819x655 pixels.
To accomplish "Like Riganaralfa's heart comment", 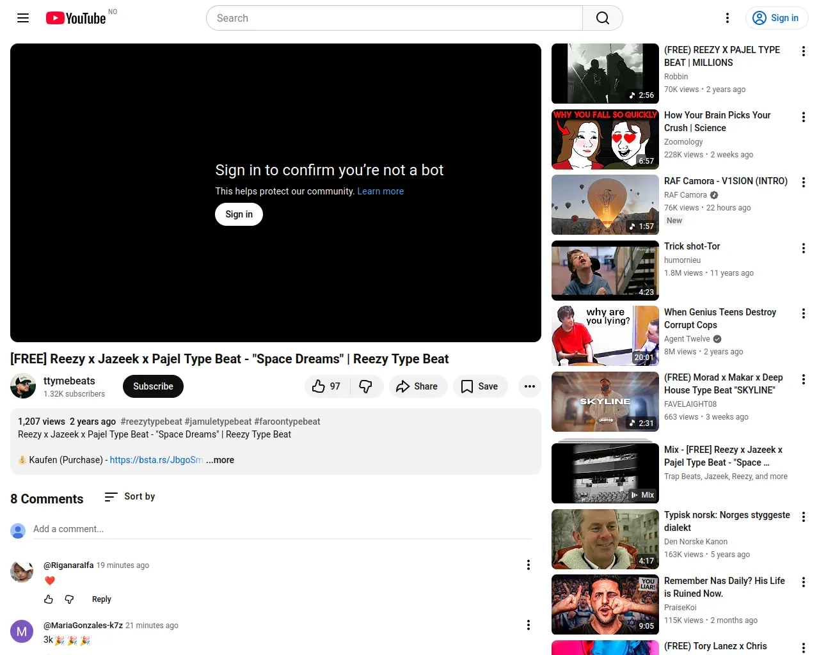I will tap(49, 599).
